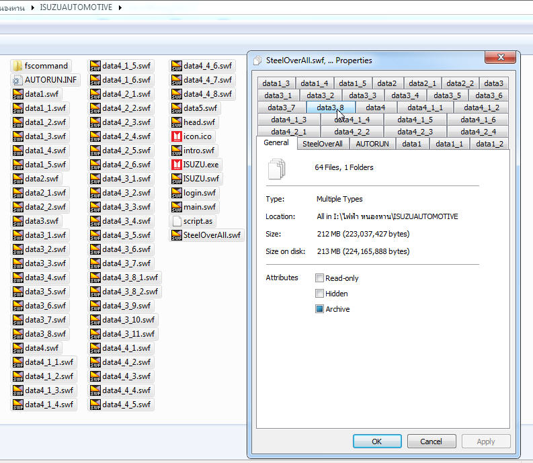The width and height of the screenshot is (533, 463).
Task: Select the data4_4_5.swf file icon
Action: (x=95, y=405)
